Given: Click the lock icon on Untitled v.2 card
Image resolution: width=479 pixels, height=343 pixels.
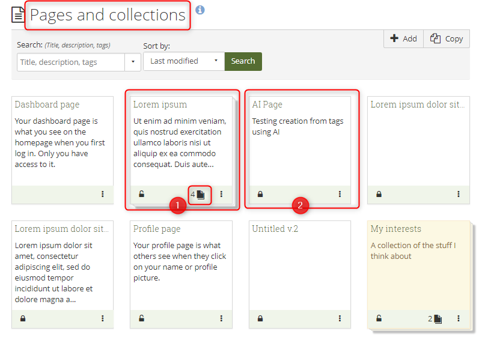Looking at the screenshot, I should tap(260, 318).
